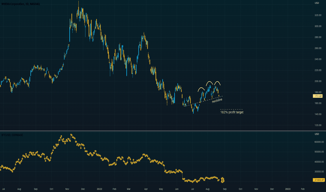
Task: Click the 2022 label on time axis
Action: pos(99,189)
